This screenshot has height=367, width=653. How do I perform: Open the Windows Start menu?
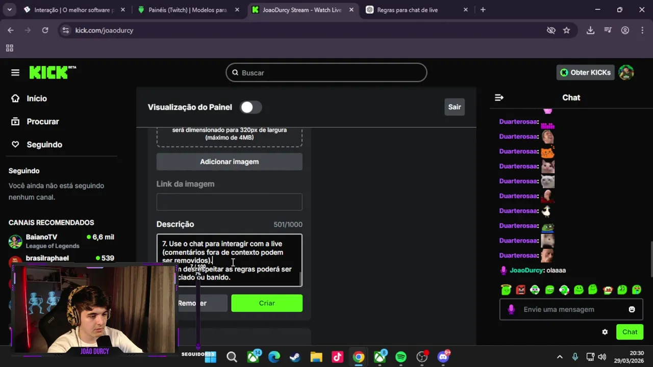(210, 357)
